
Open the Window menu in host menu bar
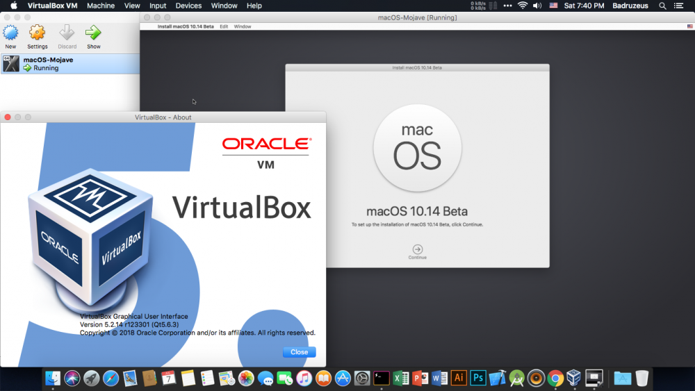pos(224,6)
